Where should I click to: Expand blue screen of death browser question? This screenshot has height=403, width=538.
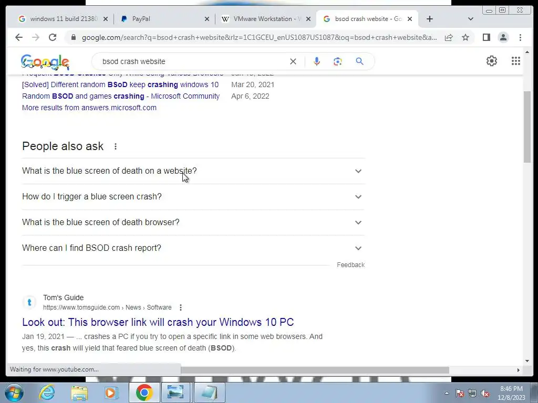point(193,222)
